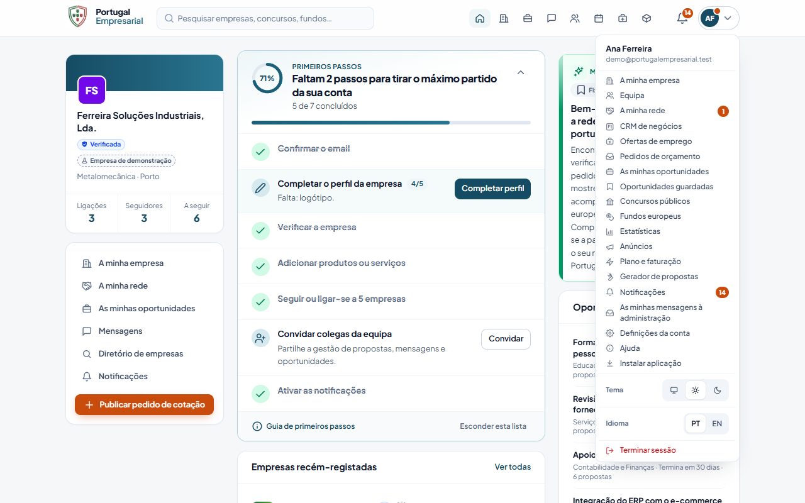Select the light theme sun toggle
805x503 pixels.
(x=696, y=390)
